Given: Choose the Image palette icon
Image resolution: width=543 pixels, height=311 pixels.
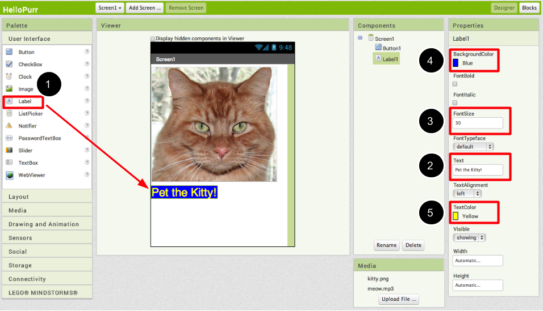Looking at the screenshot, I should click(9, 89).
